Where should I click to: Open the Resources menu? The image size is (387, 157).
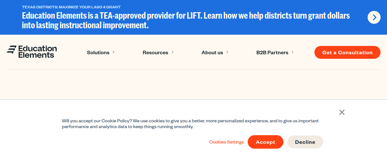pyautogui.click(x=155, y=53)
